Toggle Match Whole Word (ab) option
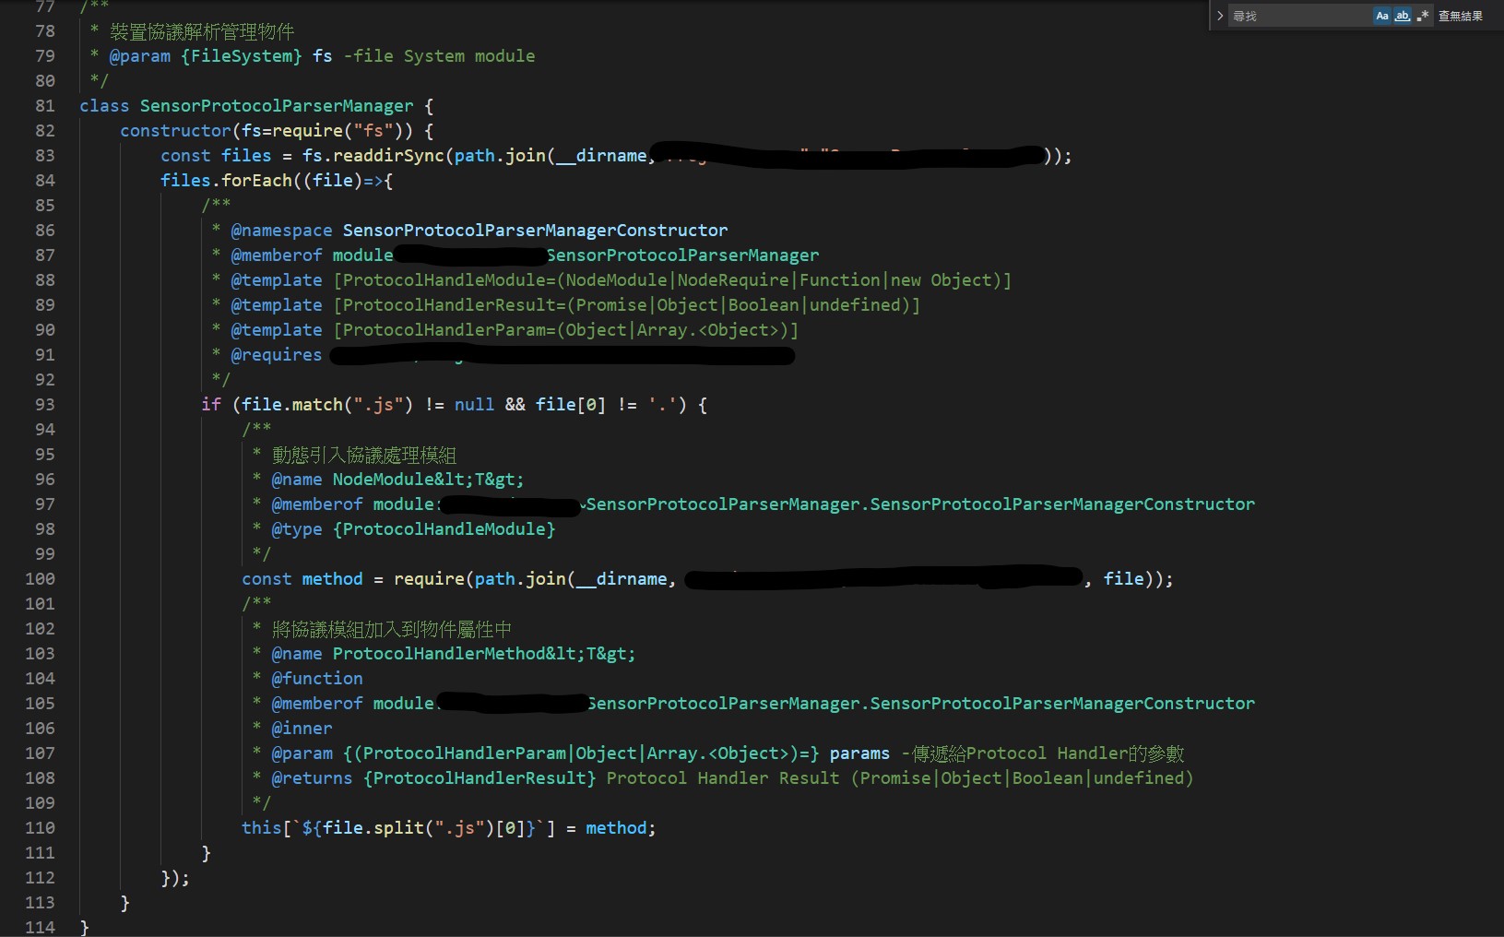This screenshot has width=1504, height=937. pyautogui.click(x=1403, y=16)
